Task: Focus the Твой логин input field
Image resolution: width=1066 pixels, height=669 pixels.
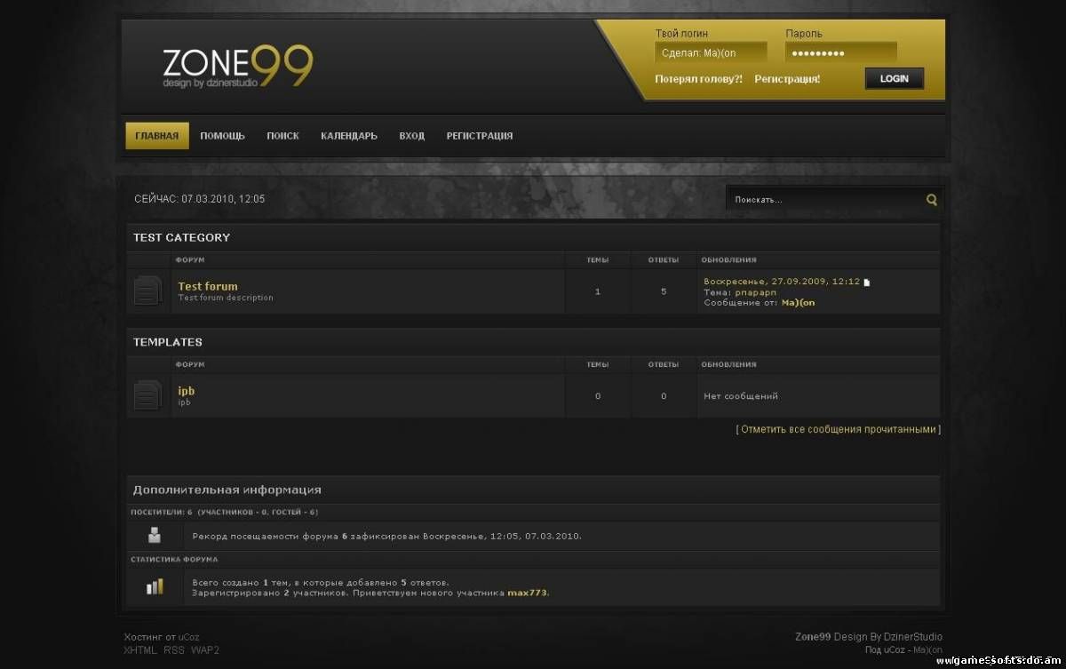Action: click(710, 53)
